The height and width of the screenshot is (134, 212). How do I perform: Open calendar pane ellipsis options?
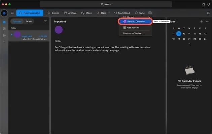(207, 21)
